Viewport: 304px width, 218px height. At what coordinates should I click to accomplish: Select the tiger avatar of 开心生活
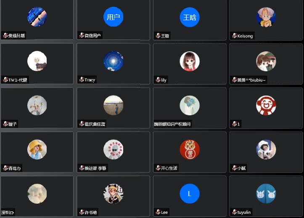pyautogui.click(x=189, y=149)
